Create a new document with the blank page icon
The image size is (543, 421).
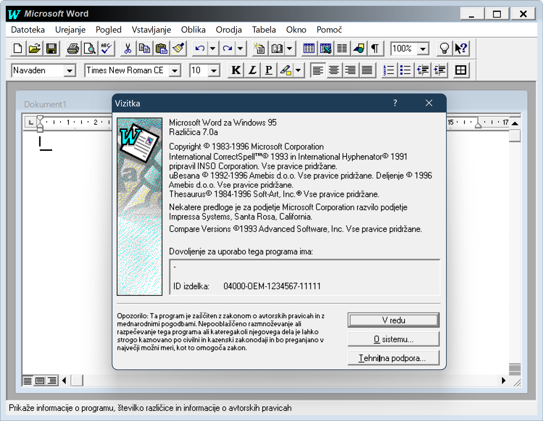point(18,49)
